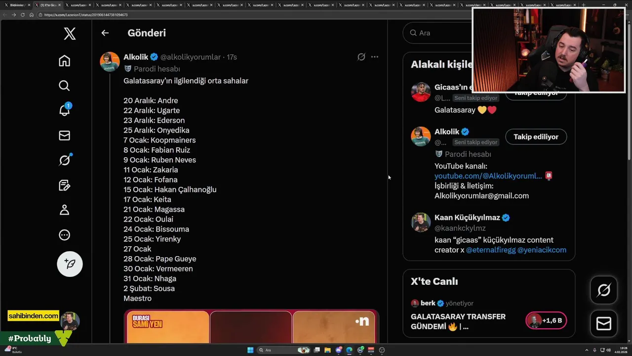This screenshot has height=356, width=632.
Task: Open GALATASARAY TRANSFER GÜNDEMİ live space
Action: click(458, 321)
